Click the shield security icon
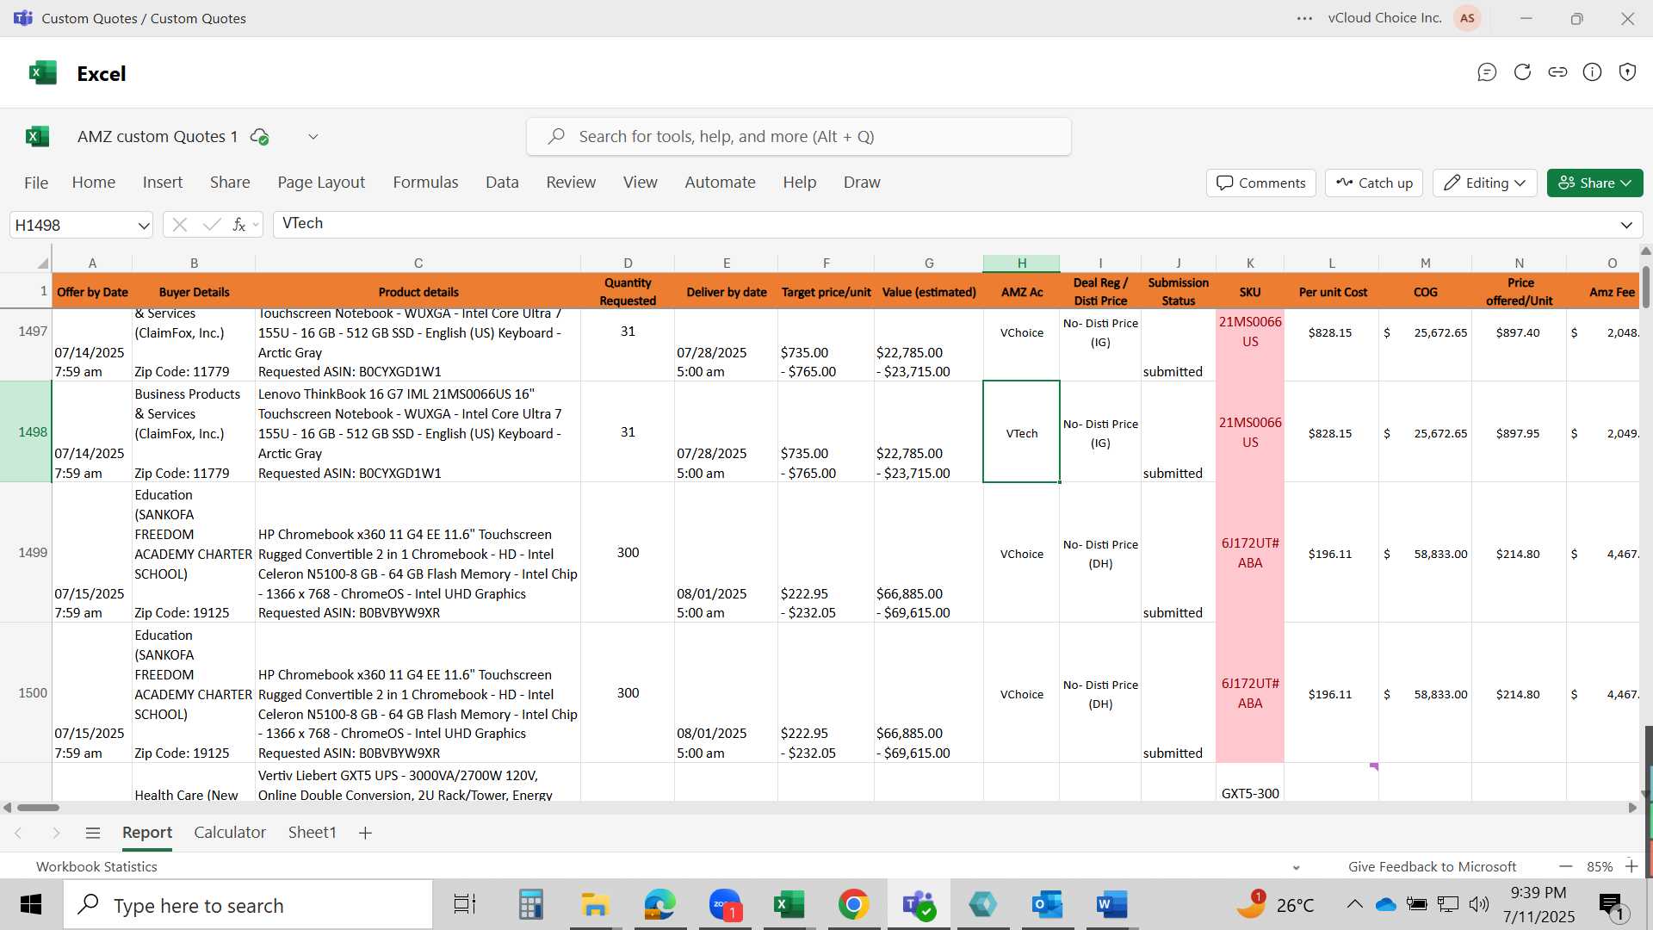 (1627, 72)
